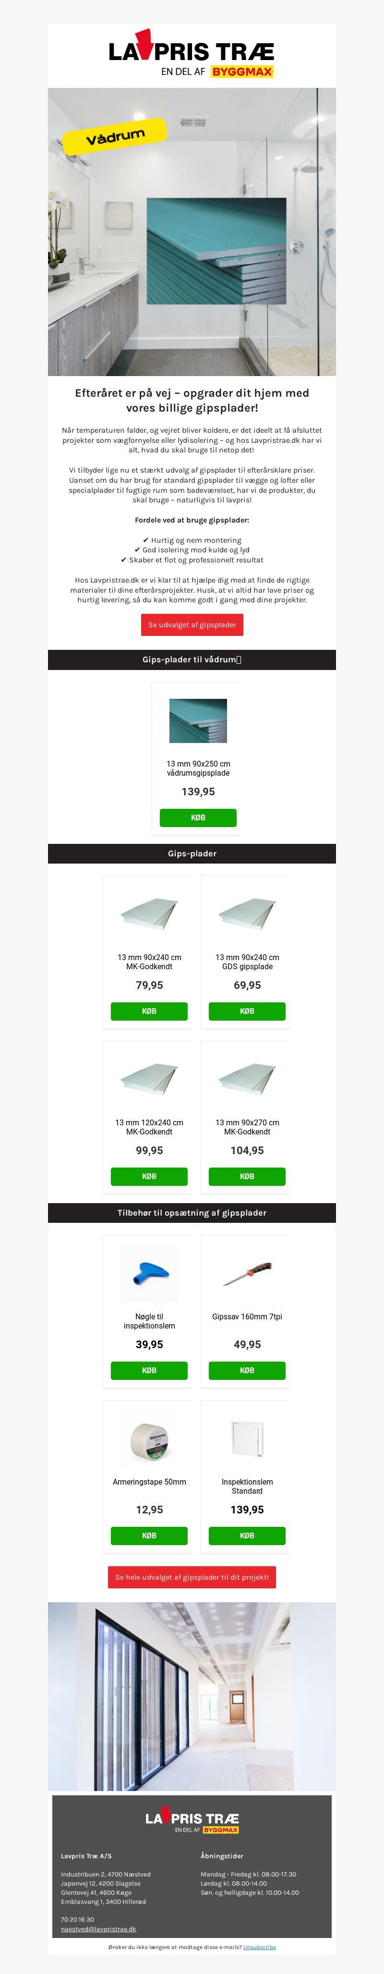Click the footer Lavpris Træ Byggmax logo
This screenshot has height=1974, width=384.
[192, 1823]
